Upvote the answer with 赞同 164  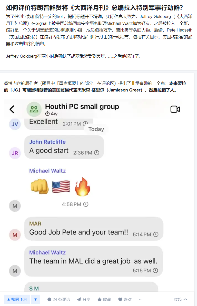17,299
